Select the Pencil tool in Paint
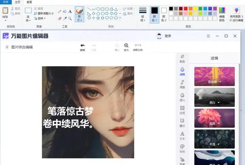Image resolution: width=245 pixels, height=165 pixels. (59, 12)
